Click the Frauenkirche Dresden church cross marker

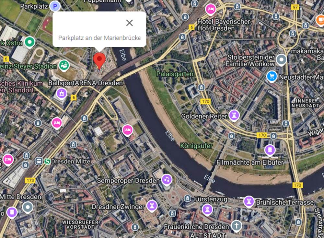pyautogui.click(x=237, y=226)
